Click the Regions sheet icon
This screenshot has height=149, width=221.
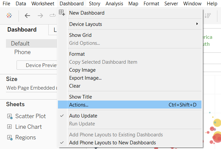9,137
